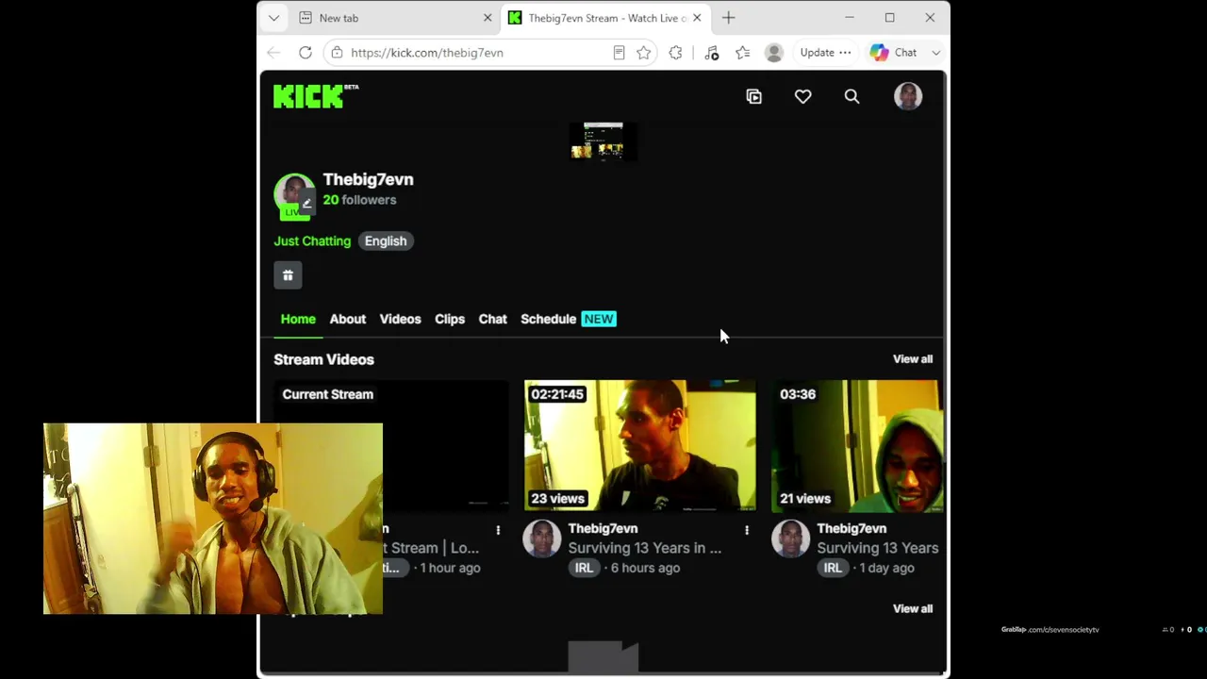Open the Just Chatting category link
Viewport: 1207px width, 679px height.
click(x=312, y=241)
